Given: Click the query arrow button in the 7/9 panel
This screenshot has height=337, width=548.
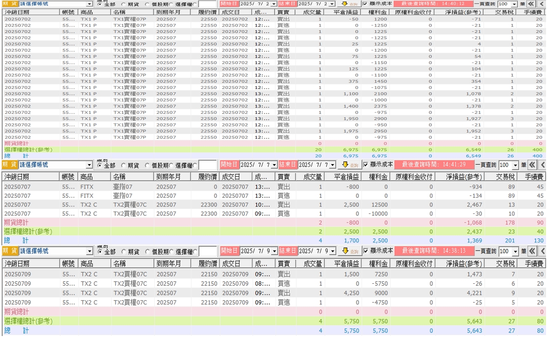Looking at the screenshot, I should point(350,251).
